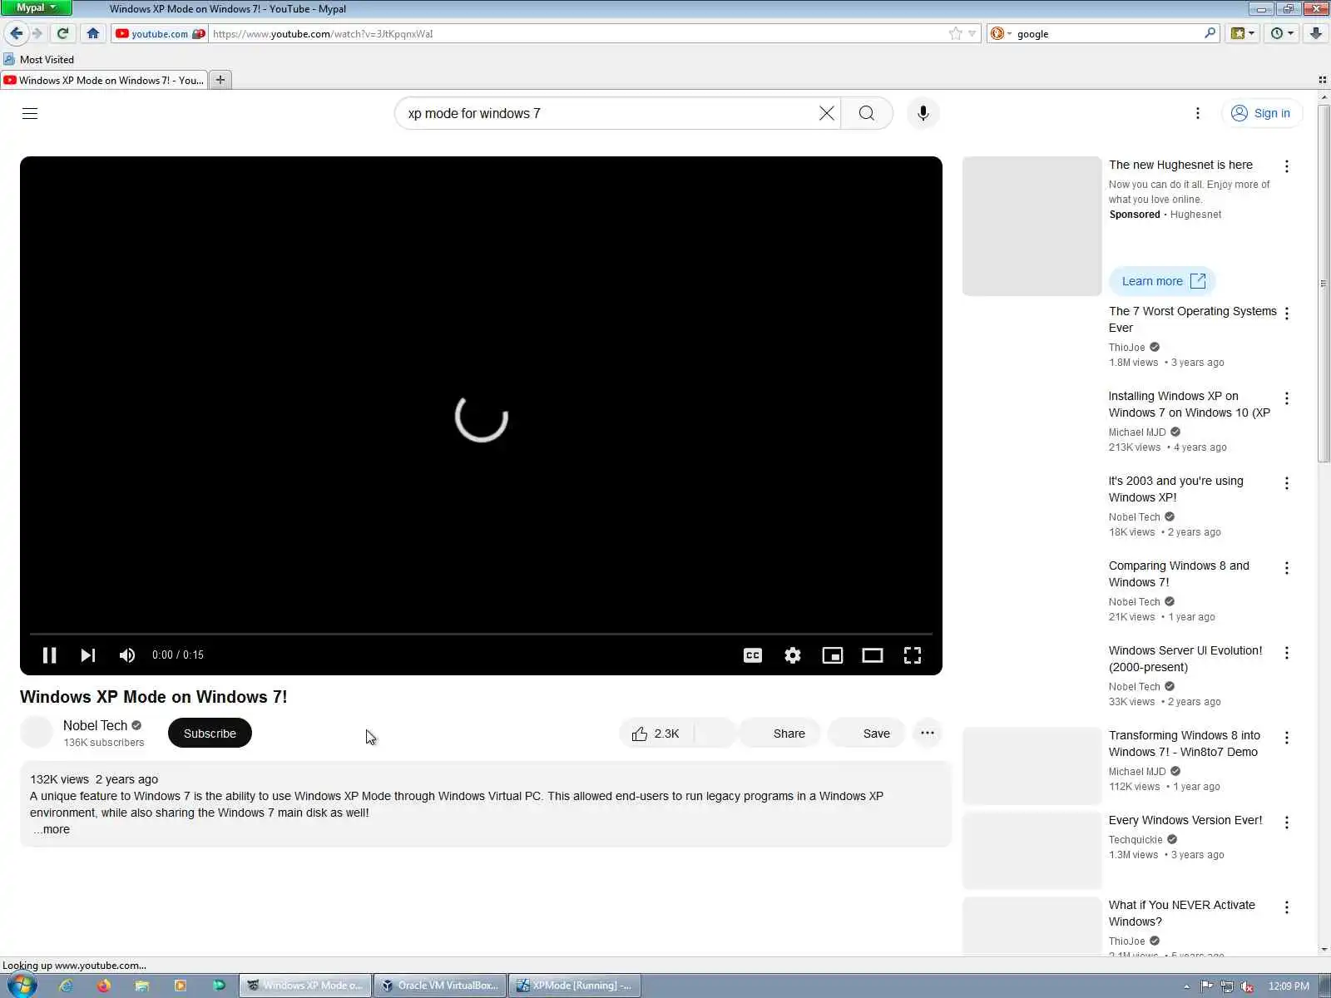The width and height of the screenshot is (1331, 998).
Task: Open the Windows Start menu
Action: pos(20,986)
